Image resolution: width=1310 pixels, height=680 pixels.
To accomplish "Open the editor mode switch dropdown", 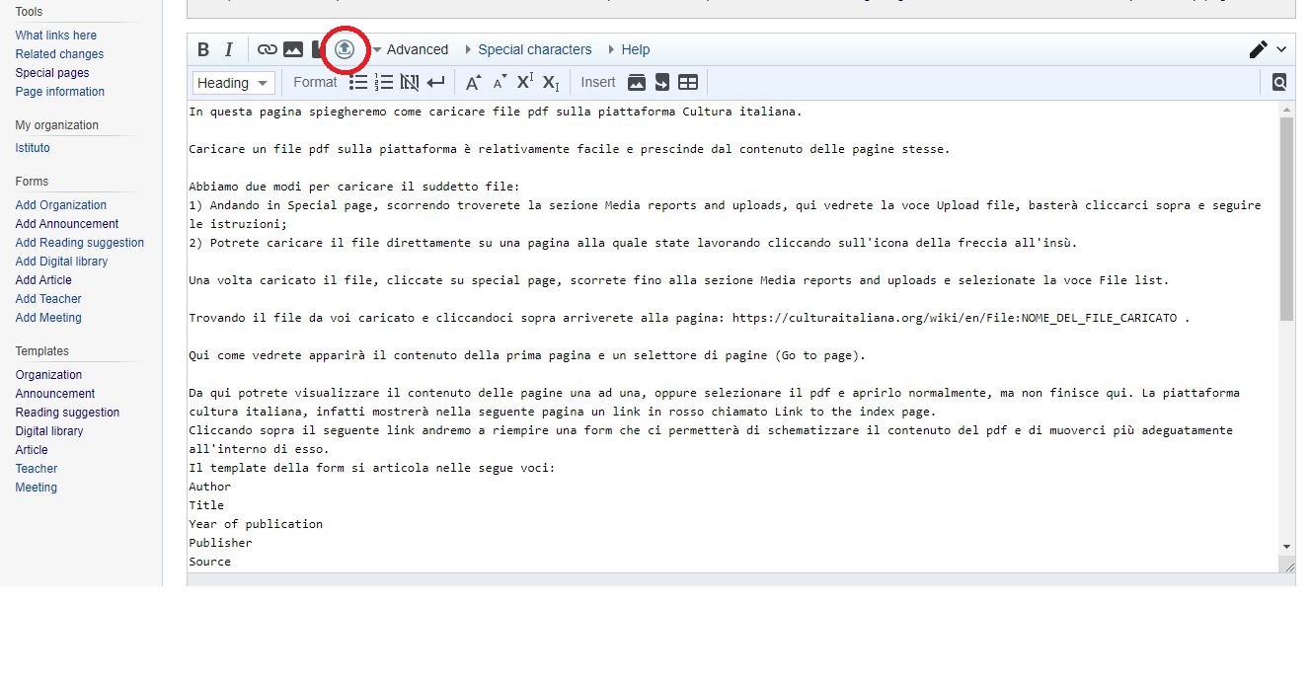I will tap(1268, 49).
